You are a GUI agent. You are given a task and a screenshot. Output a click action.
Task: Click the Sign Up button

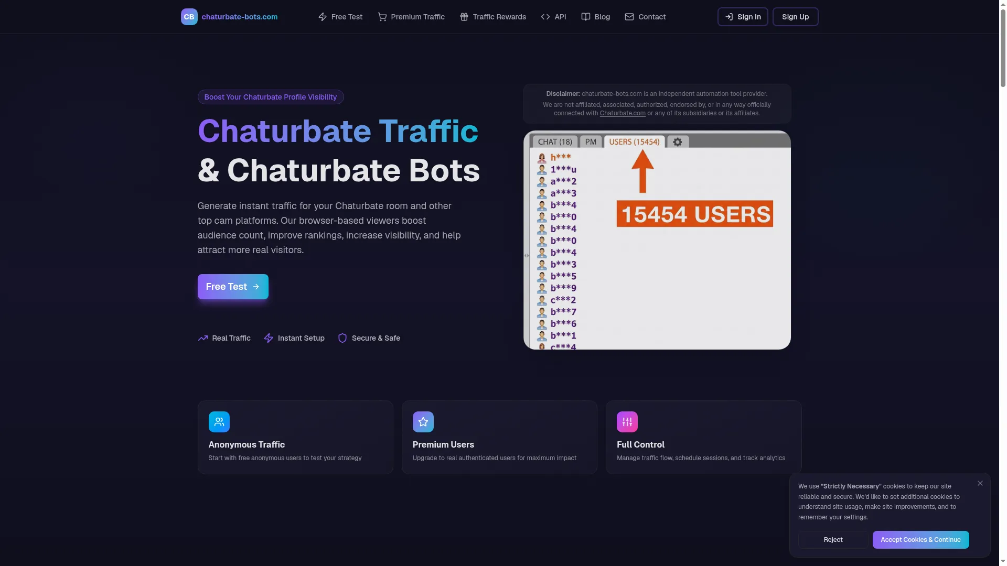point(795,17)
